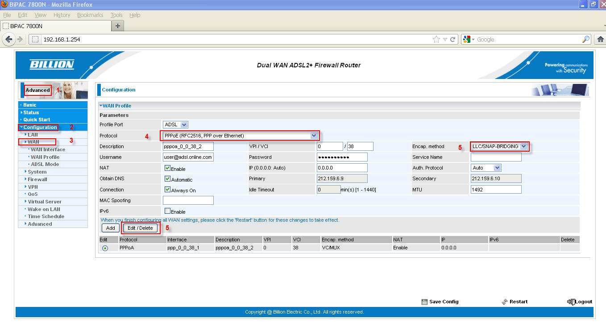
Task: Open URL history dropdown arrow in address bar
Action: pos(445,39)
